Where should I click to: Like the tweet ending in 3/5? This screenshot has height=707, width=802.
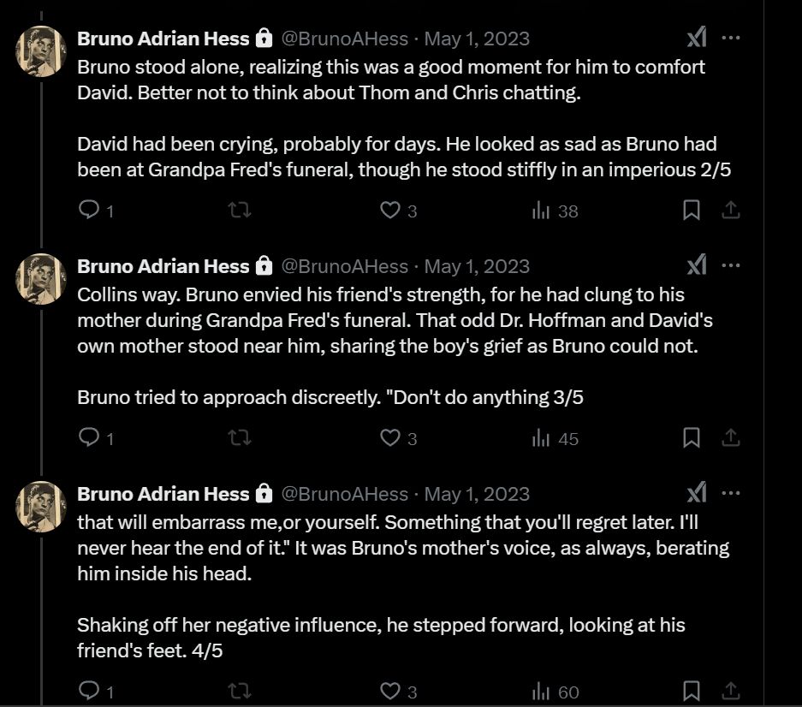click(390, 438)
